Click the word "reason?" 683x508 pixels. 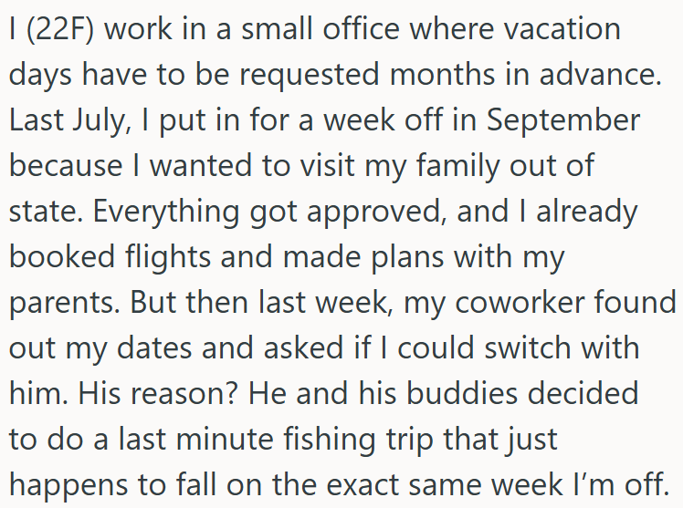(185, 394)
